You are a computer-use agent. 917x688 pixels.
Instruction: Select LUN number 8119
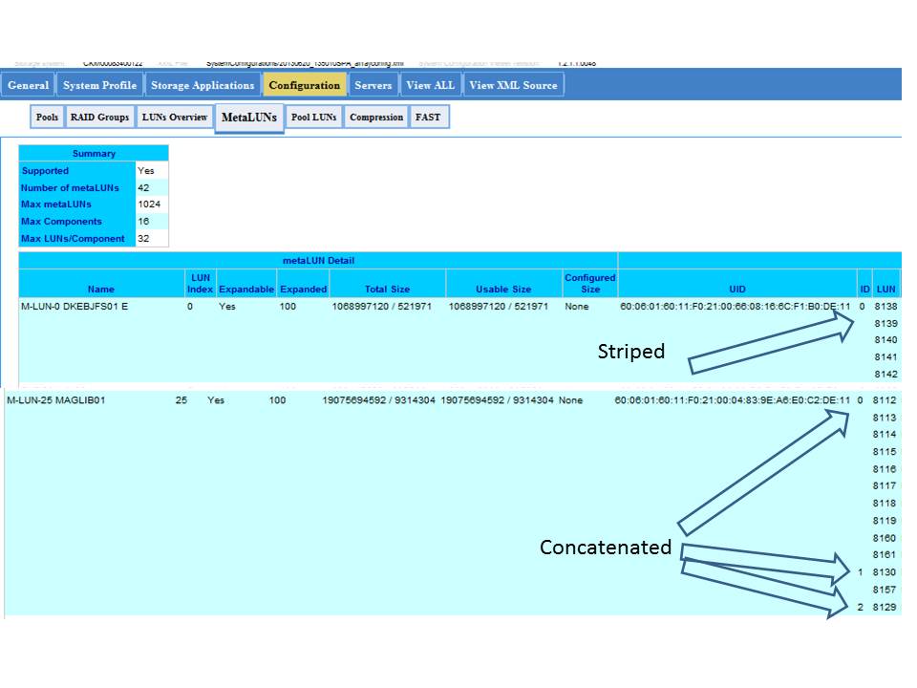click(x=885, y=521)
